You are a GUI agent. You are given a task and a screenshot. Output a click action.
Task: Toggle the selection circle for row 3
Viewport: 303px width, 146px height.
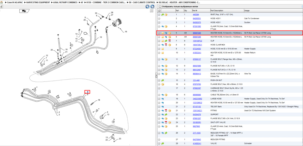[159, 23]
